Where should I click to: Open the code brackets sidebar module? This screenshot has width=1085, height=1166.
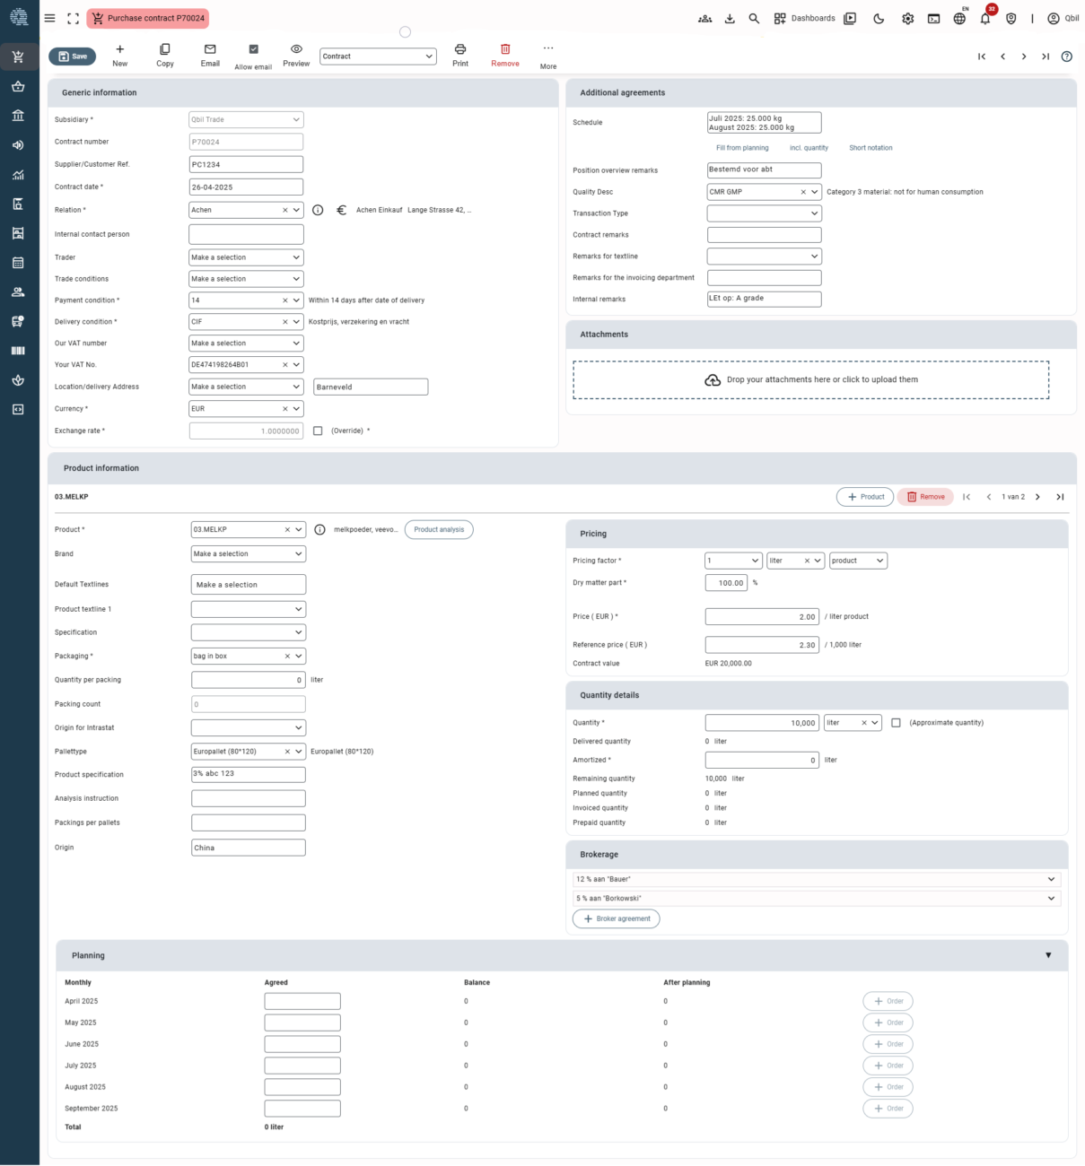click(x=18, y=409)
